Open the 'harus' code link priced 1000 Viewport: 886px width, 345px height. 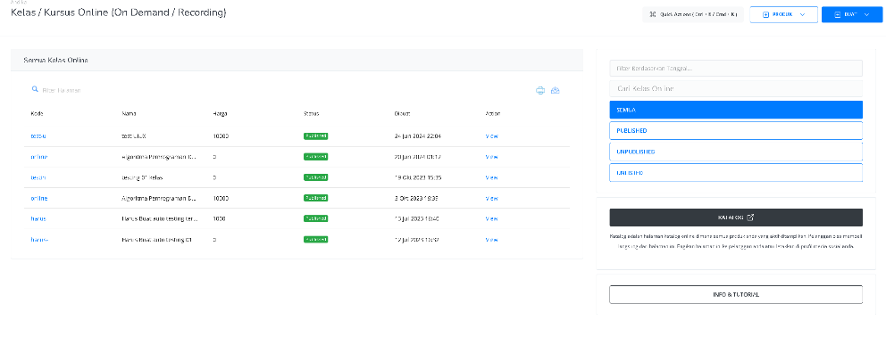pyautogui.click(x=38, y=218)
